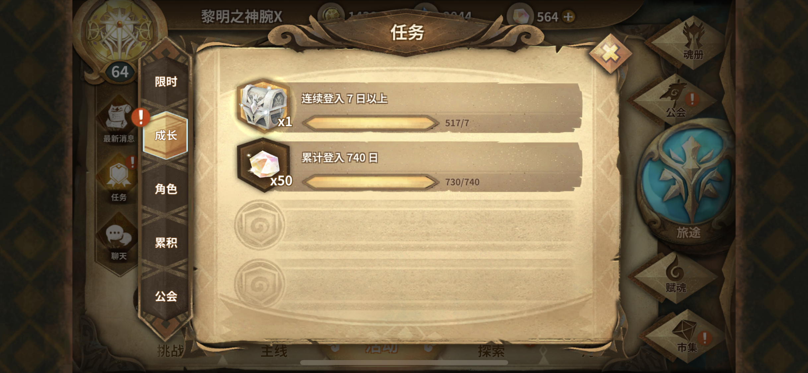808x373 pixels.
Task: Open the 公会 tab in quest panel
Action: click(x=166, y=296)
